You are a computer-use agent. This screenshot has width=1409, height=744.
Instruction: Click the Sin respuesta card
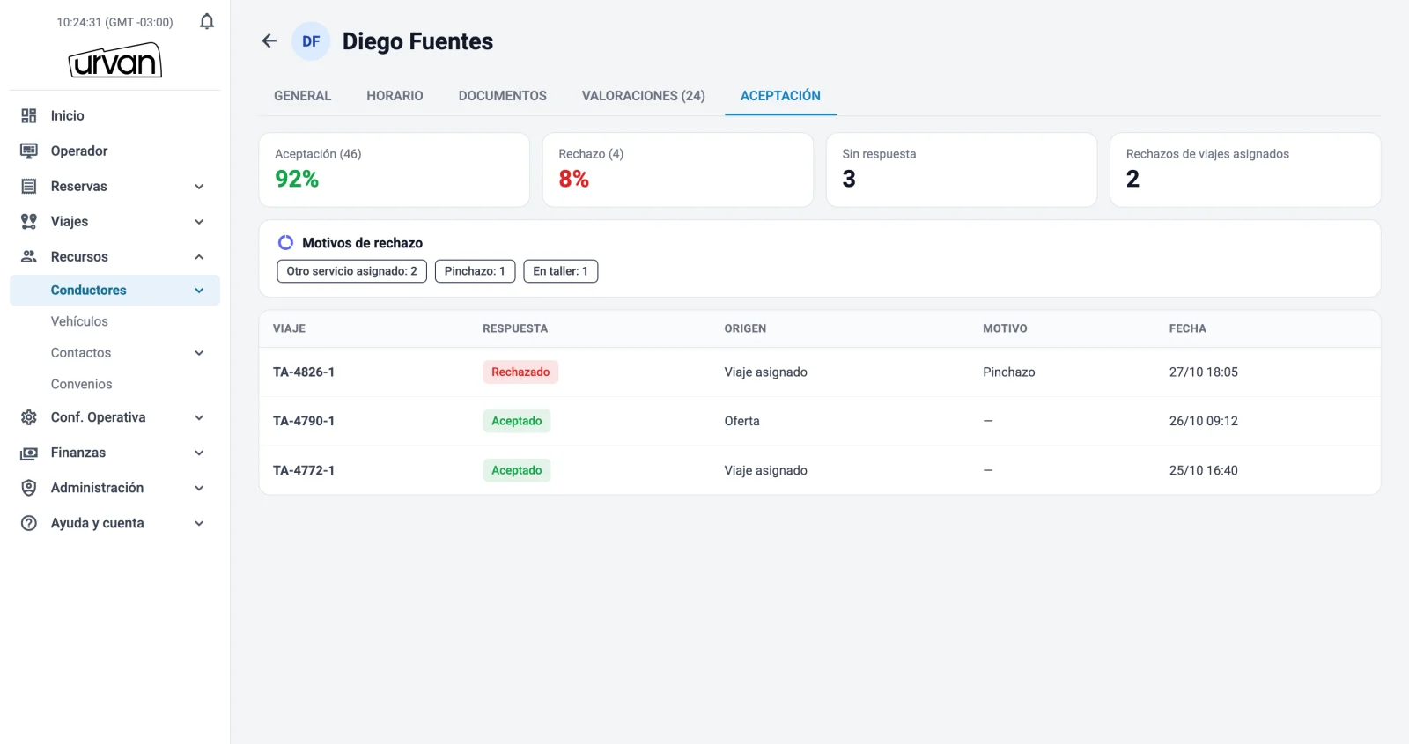(962, 170)
